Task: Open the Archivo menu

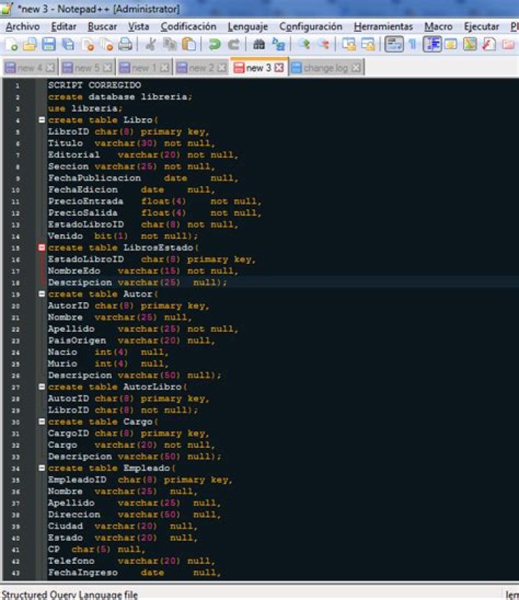Action: 22,27
